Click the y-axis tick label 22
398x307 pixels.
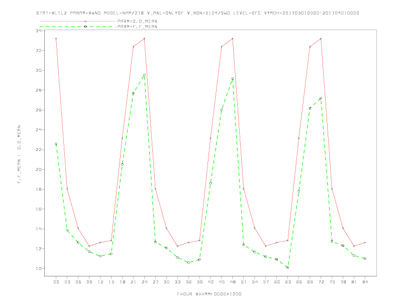pos(39,149)
